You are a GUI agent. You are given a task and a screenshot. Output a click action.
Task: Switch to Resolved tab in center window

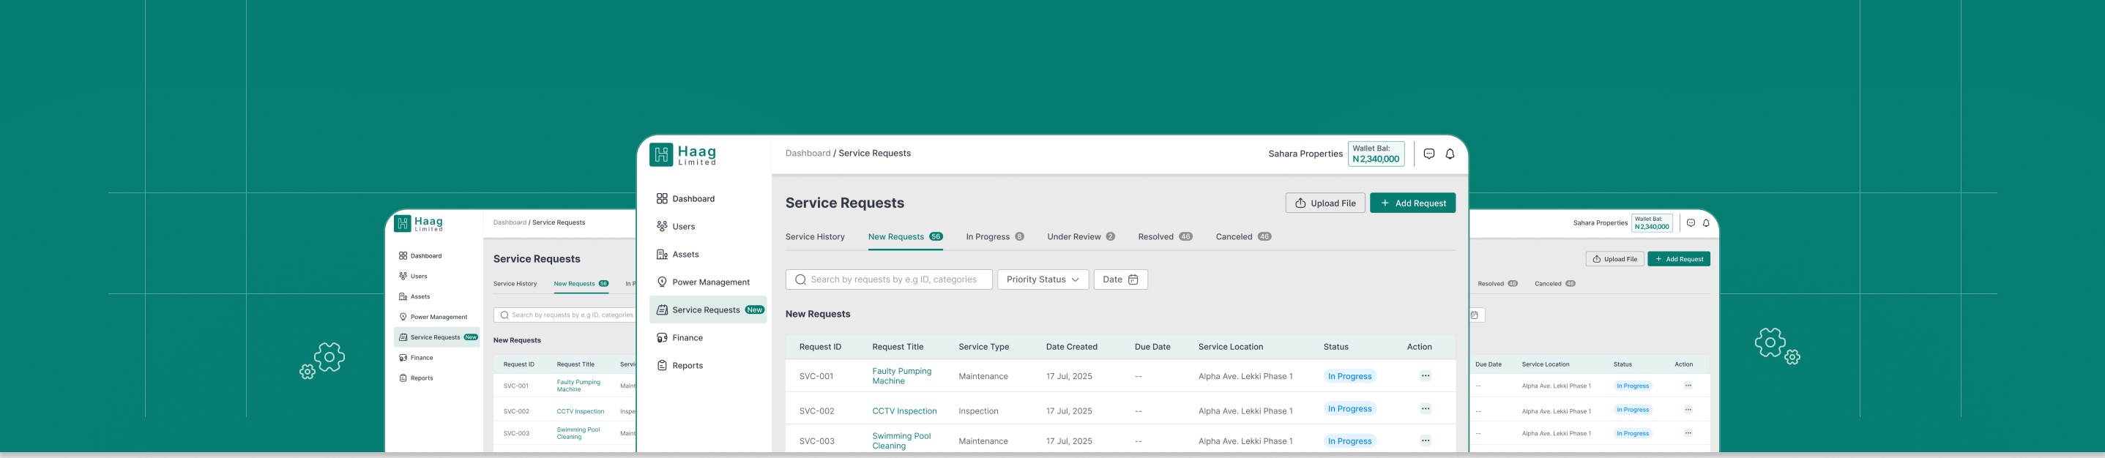tap(1164, 237)
